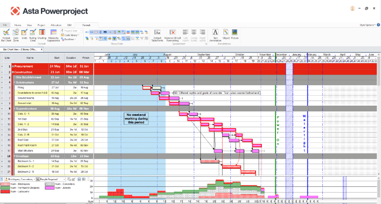The image size is (381, 204).
Task: Click the 'No weekend working' annotation box
Action: point(136,119)
